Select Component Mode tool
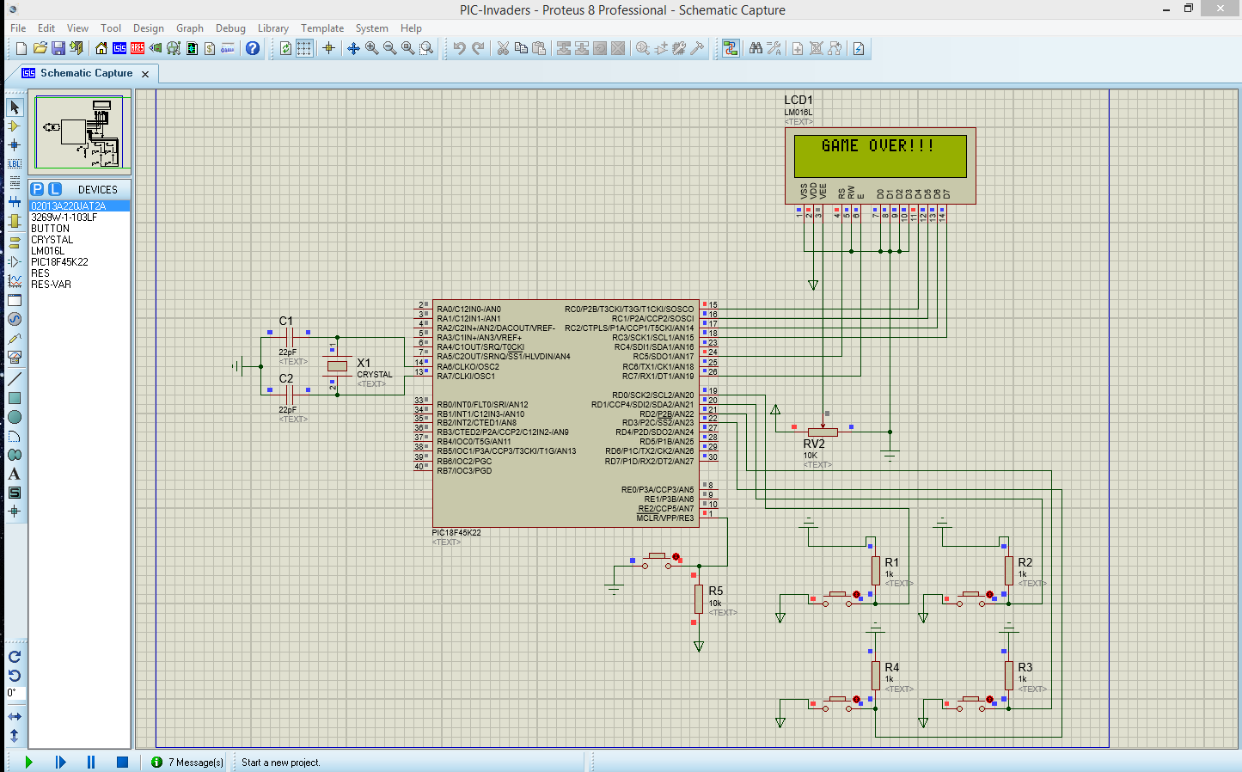 [15, 126]
